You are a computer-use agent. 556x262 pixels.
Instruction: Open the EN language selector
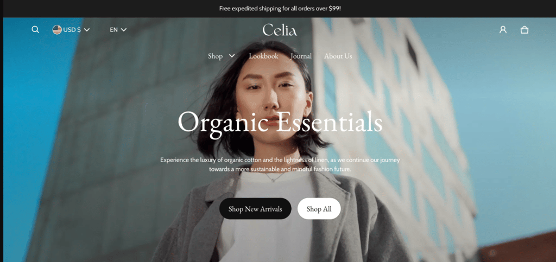point(118,30)
